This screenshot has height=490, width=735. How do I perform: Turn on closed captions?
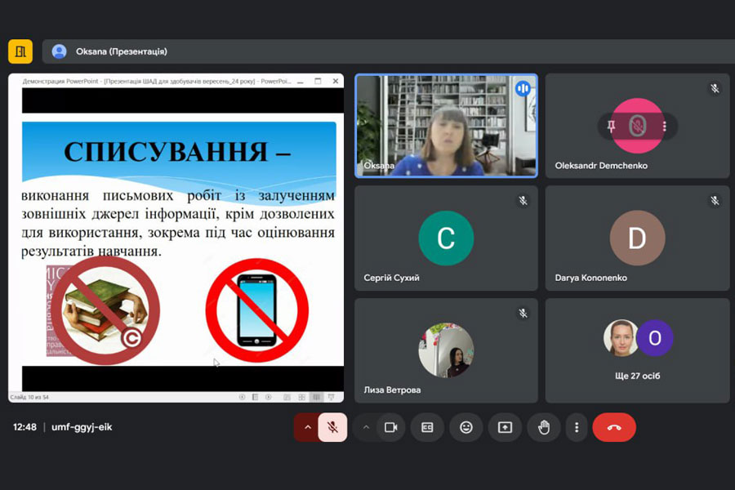click(x=427, y=427)
